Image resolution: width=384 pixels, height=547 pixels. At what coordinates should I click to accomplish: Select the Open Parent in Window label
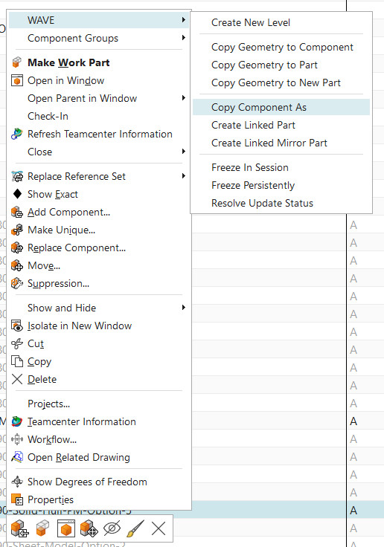(x=82, y=98)
